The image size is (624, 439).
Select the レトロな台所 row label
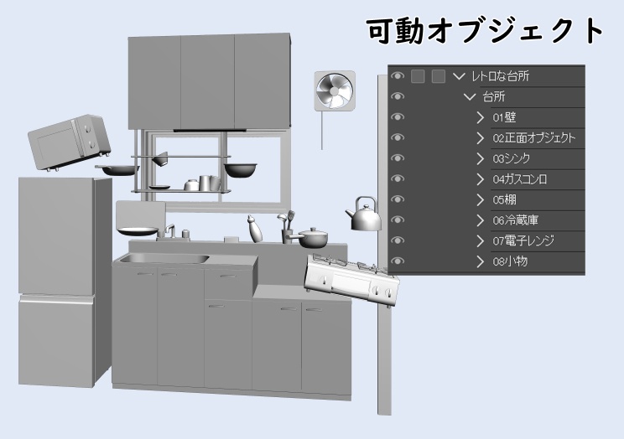(500, 76)
